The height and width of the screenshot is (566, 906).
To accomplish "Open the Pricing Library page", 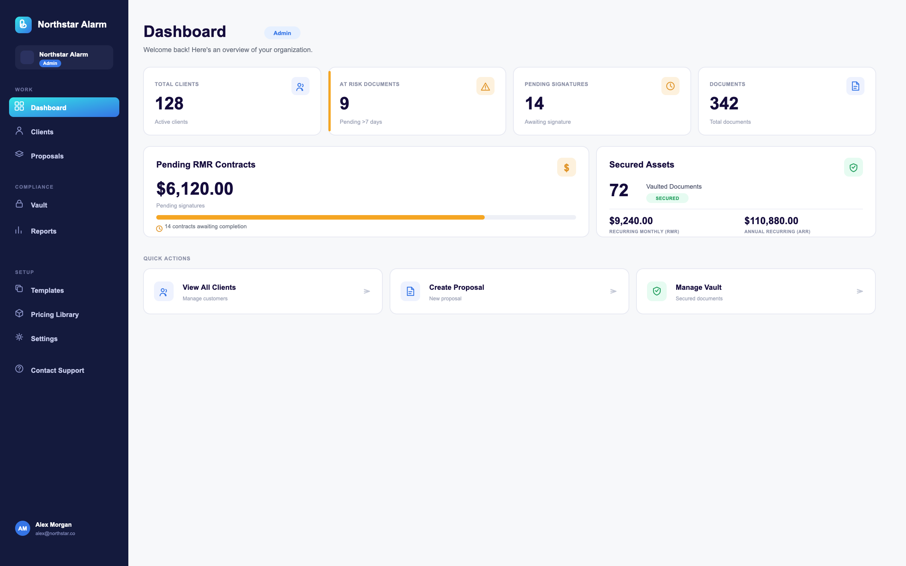I will [64, 314].
